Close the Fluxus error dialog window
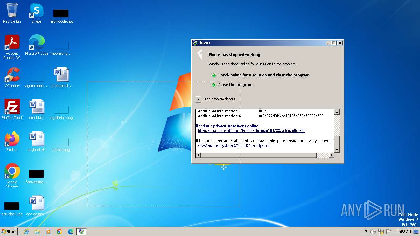Image resolution: width=420 pixels, height=236 pixels. (x=340, y=43)
